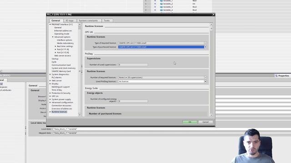Click the Energy Suite section heading
Image resolution: width=291 pixels, height=163 pixels.
pyautogui.click(x=91, y=88)
